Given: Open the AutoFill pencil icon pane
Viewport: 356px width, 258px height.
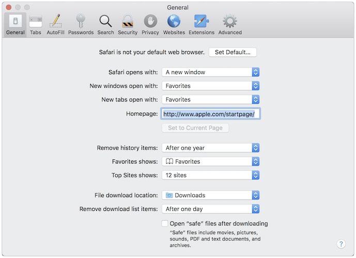Looking at the screenshot, I should point(55,25).
